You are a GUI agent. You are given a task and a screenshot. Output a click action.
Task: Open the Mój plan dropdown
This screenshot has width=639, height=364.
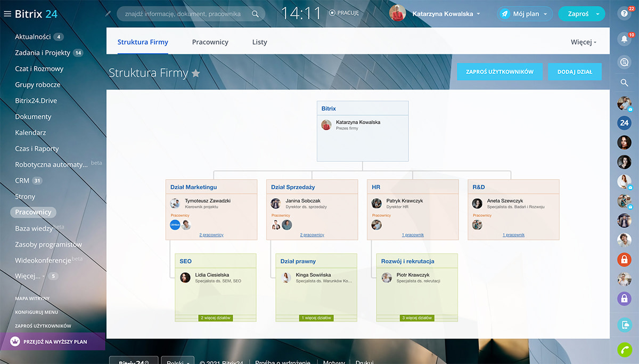[525, 14]
